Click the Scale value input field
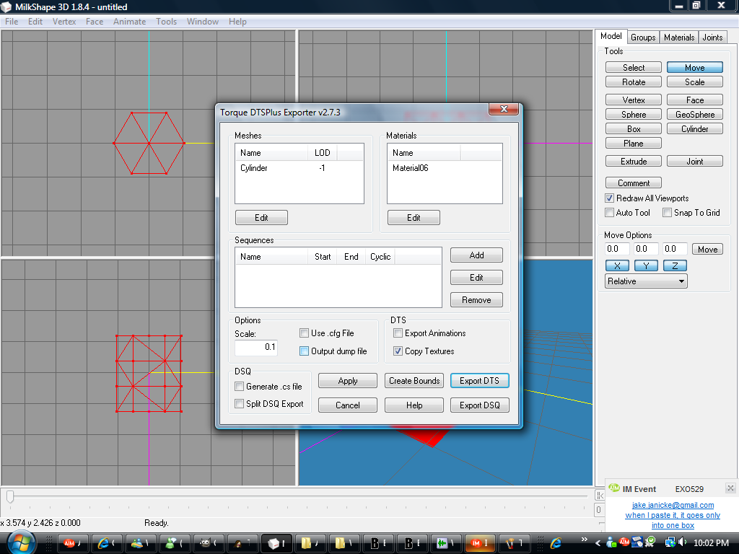This screenshot has height=554, width=739. [256, 347]
